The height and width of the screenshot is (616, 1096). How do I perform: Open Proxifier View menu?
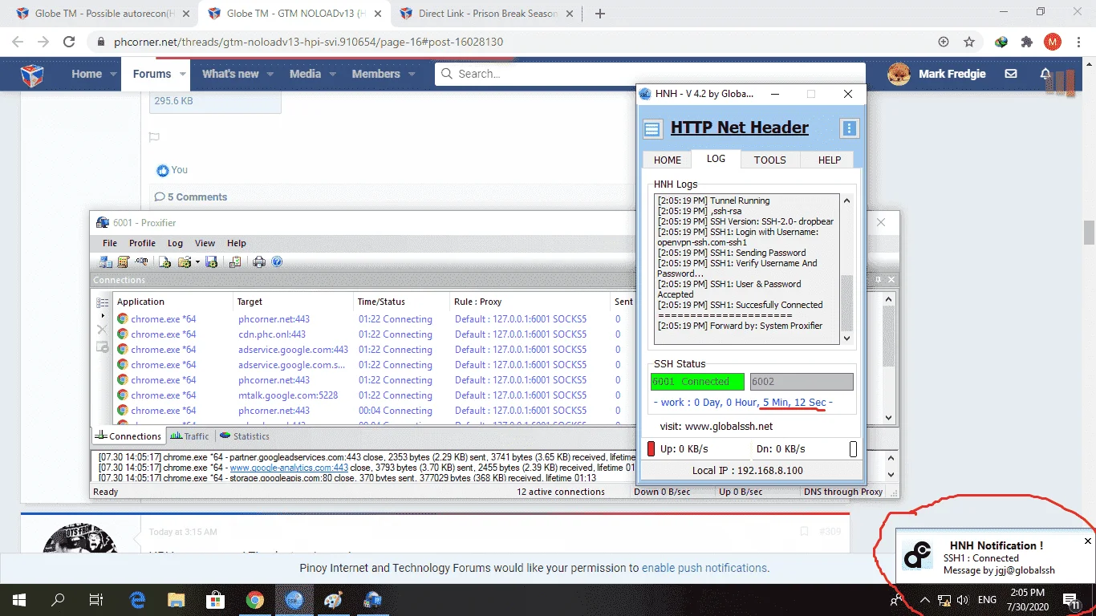[x=205, y=243]
